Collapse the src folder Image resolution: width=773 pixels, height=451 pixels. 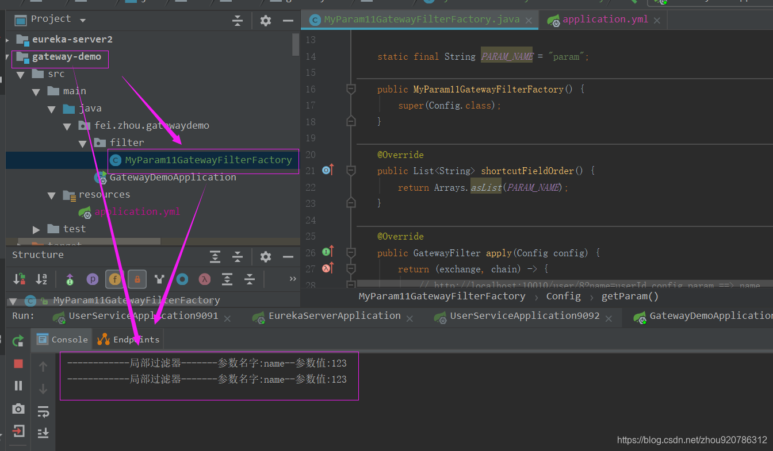tap(21, 75)
